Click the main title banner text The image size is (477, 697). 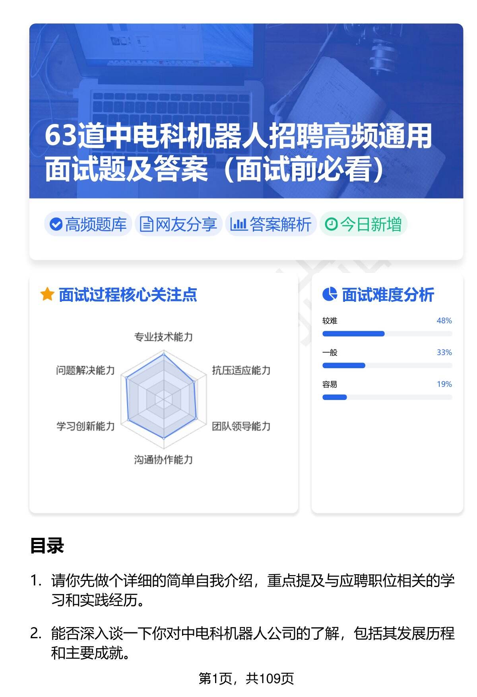[238, 153]
